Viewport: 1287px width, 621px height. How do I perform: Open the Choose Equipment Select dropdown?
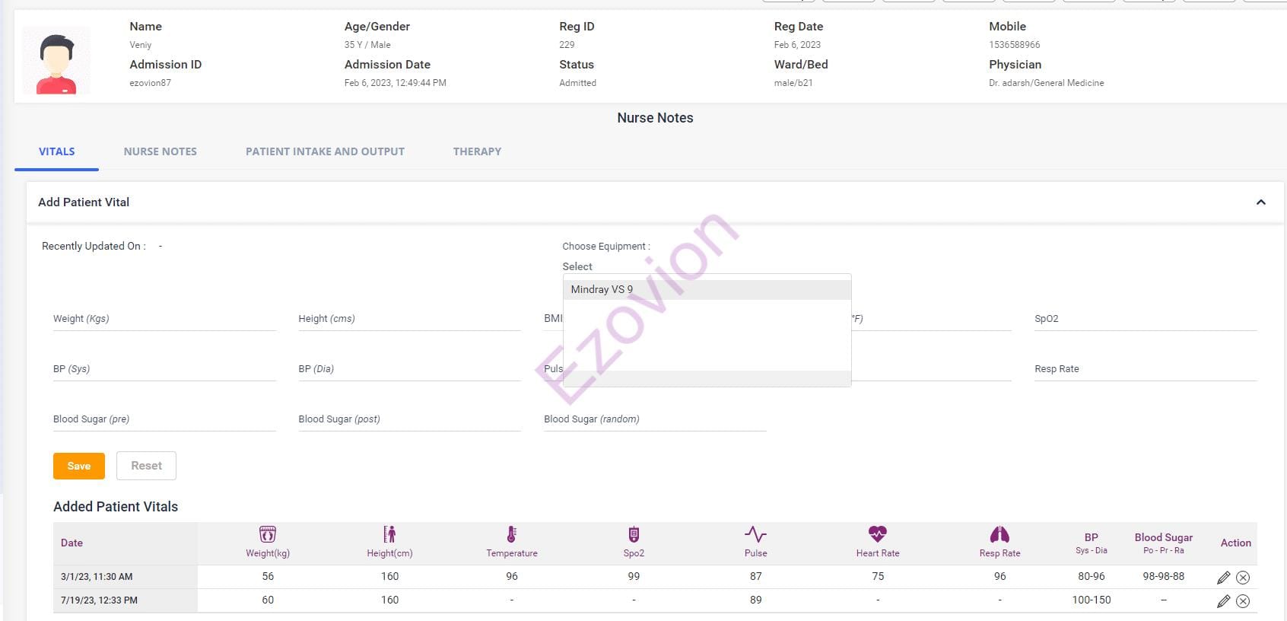click(578, 266)
